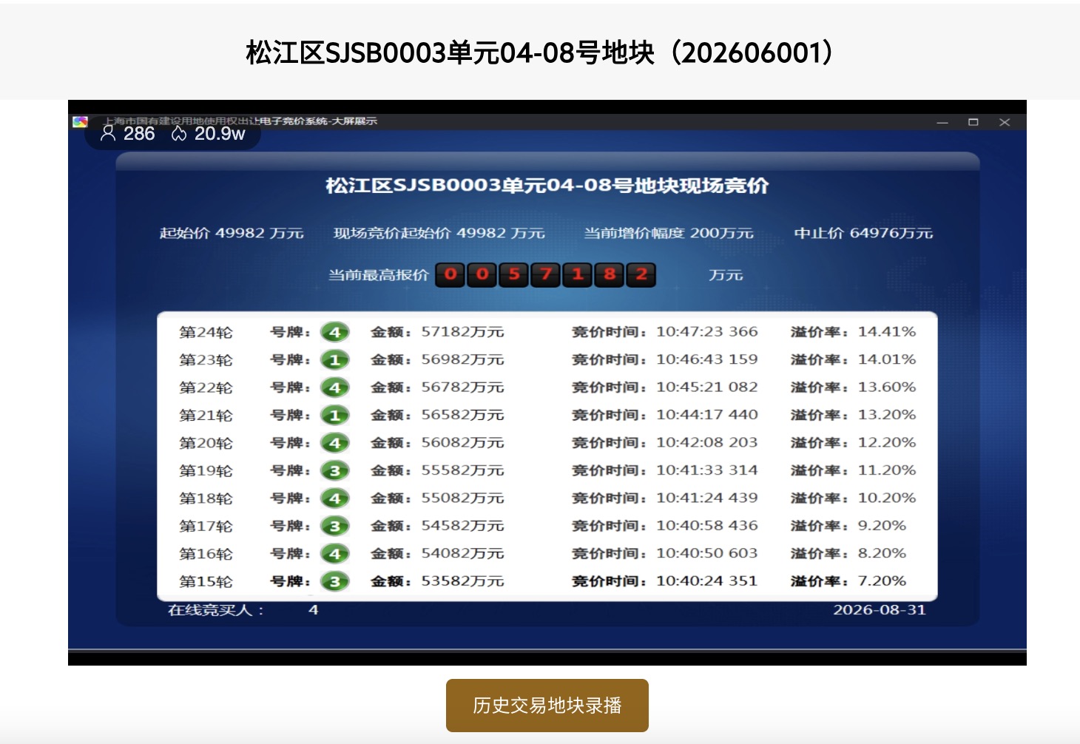Click bidder badge 4 in 第18轮 row

pos(334,498)
